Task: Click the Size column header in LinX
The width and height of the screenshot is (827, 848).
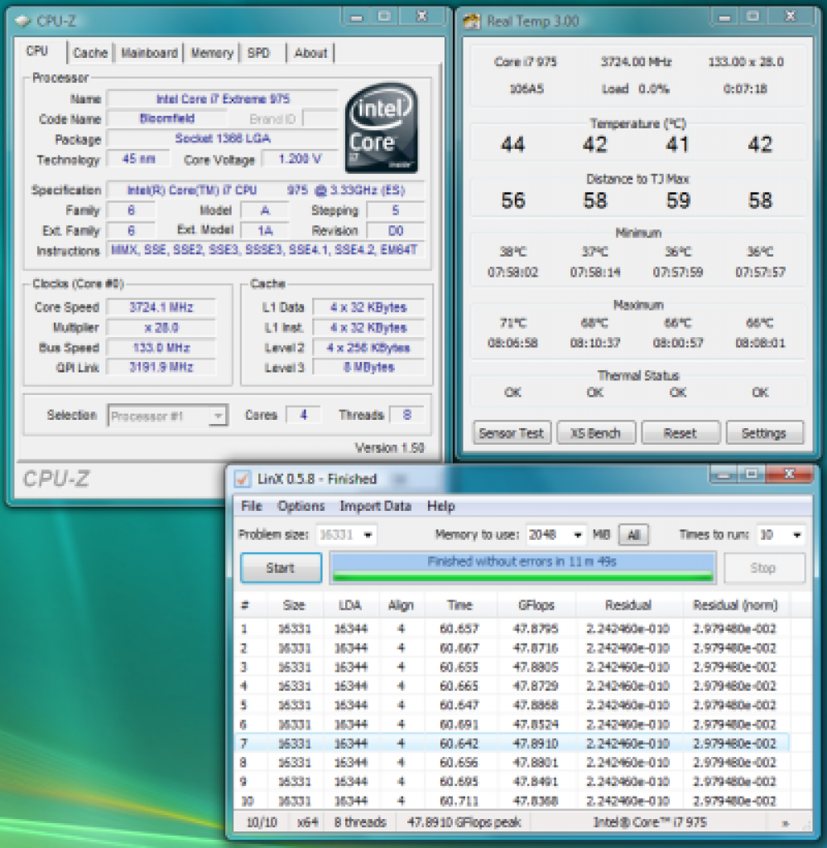Action: 295,605
